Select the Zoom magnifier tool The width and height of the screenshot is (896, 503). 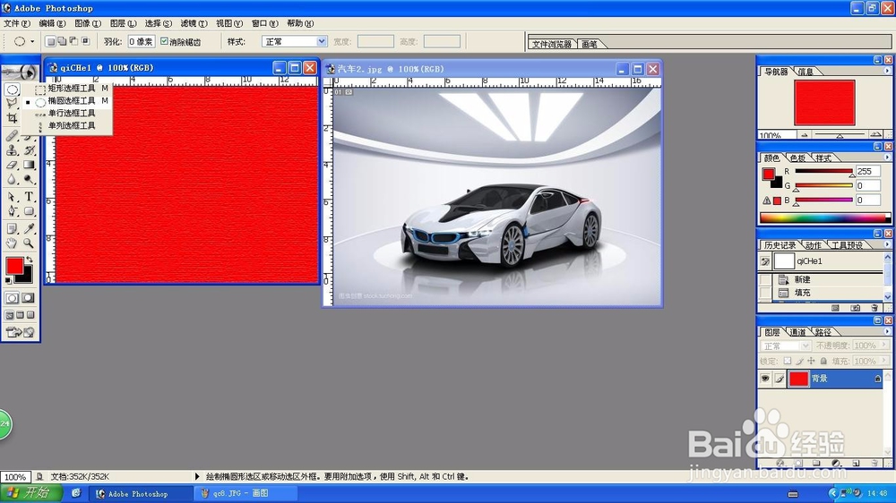click(30, 243)
